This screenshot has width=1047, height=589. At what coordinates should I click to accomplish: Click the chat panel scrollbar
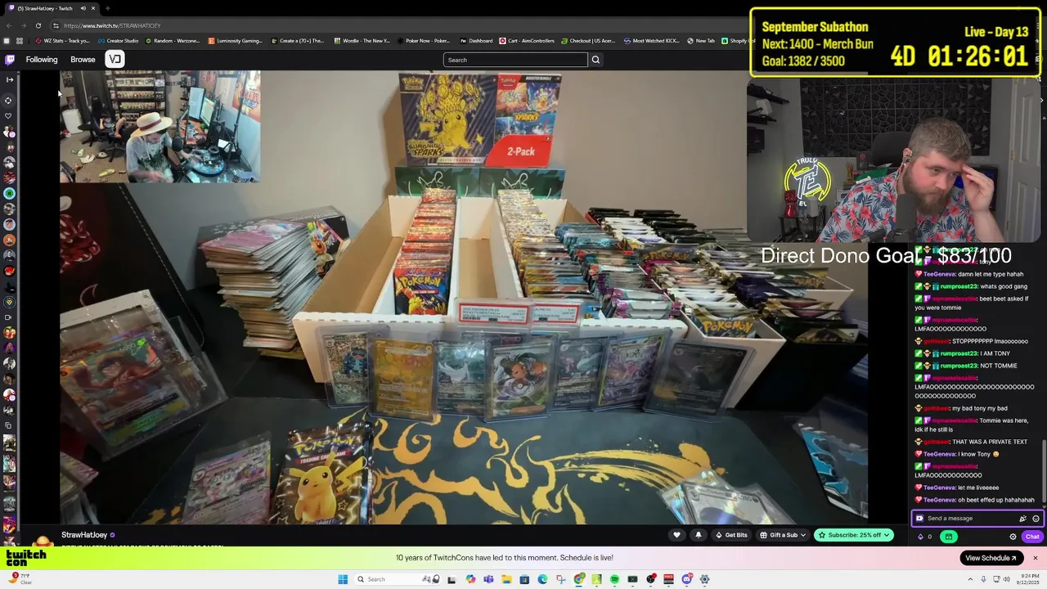[1043, 473]
